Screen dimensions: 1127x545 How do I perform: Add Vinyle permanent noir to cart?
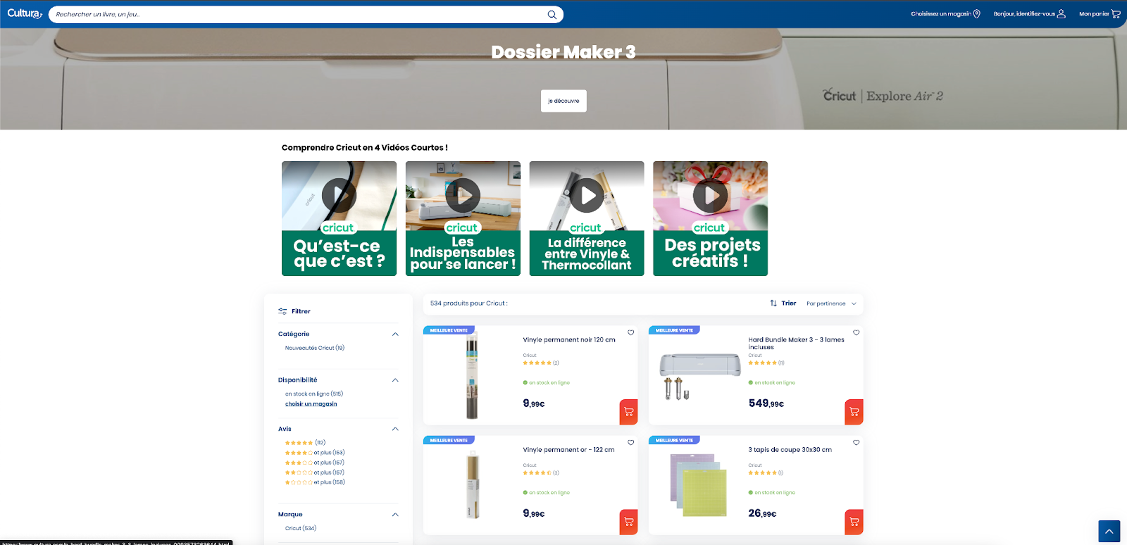[x=628, y=412]
